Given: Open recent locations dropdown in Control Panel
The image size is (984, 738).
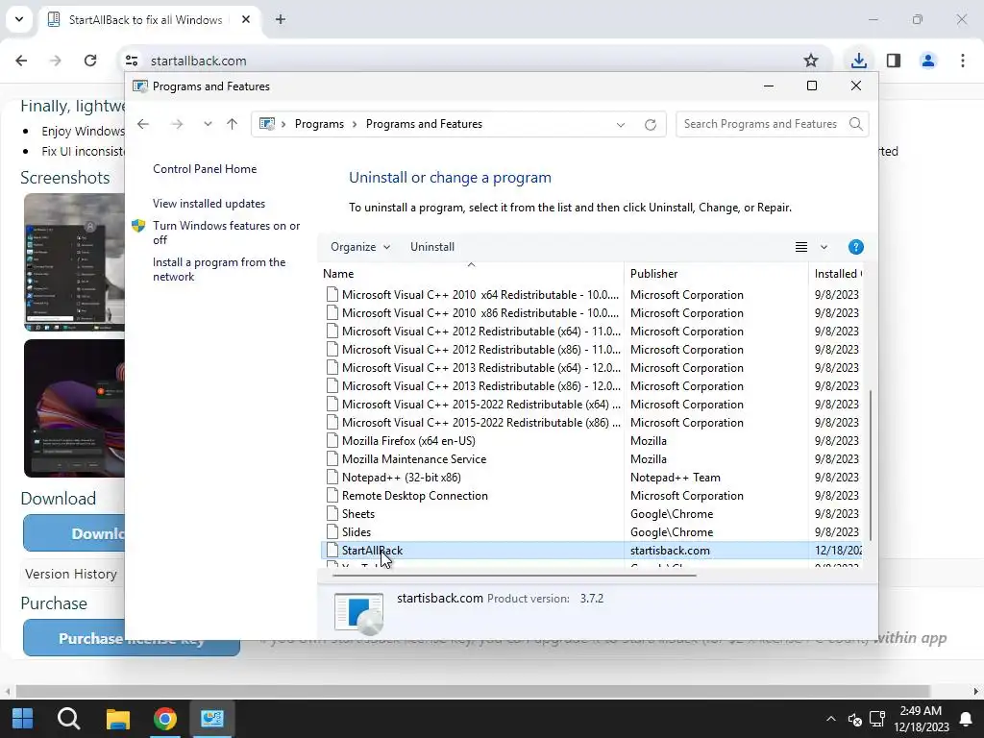Looking at the screenshot, I should (208, 124).
